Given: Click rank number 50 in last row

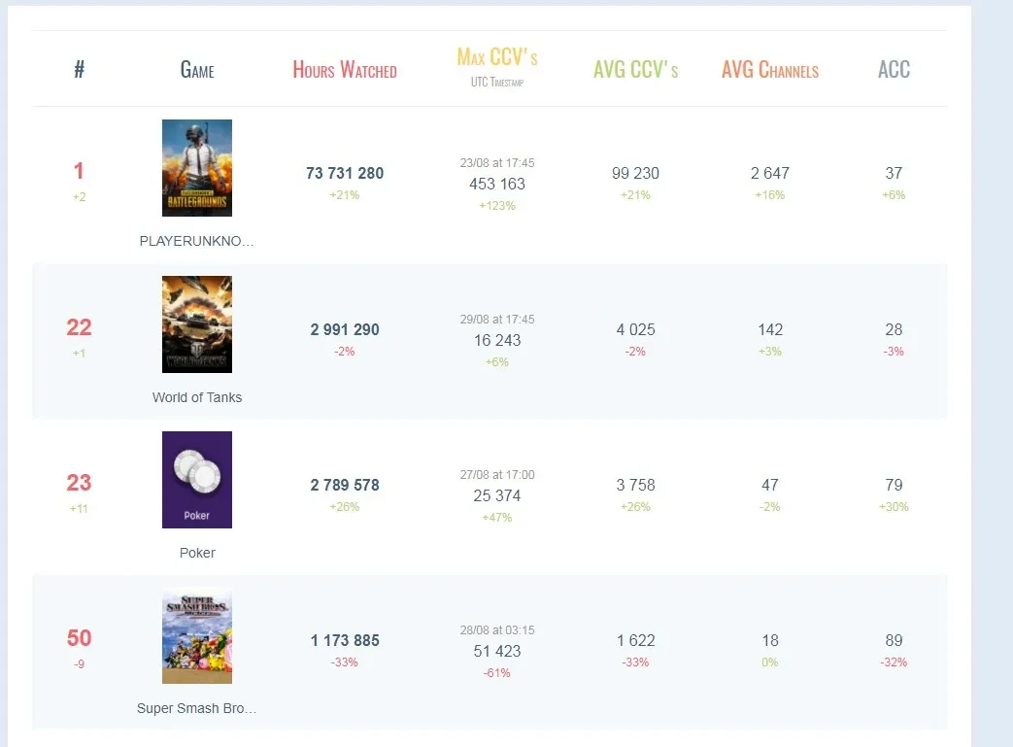Looking at the screenshot, I should (79, 639).
